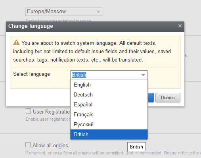The height and width of the screenshot is (158, 201).
Task: Click the Allow all origins label text
Action: click(x=50, y=145)
